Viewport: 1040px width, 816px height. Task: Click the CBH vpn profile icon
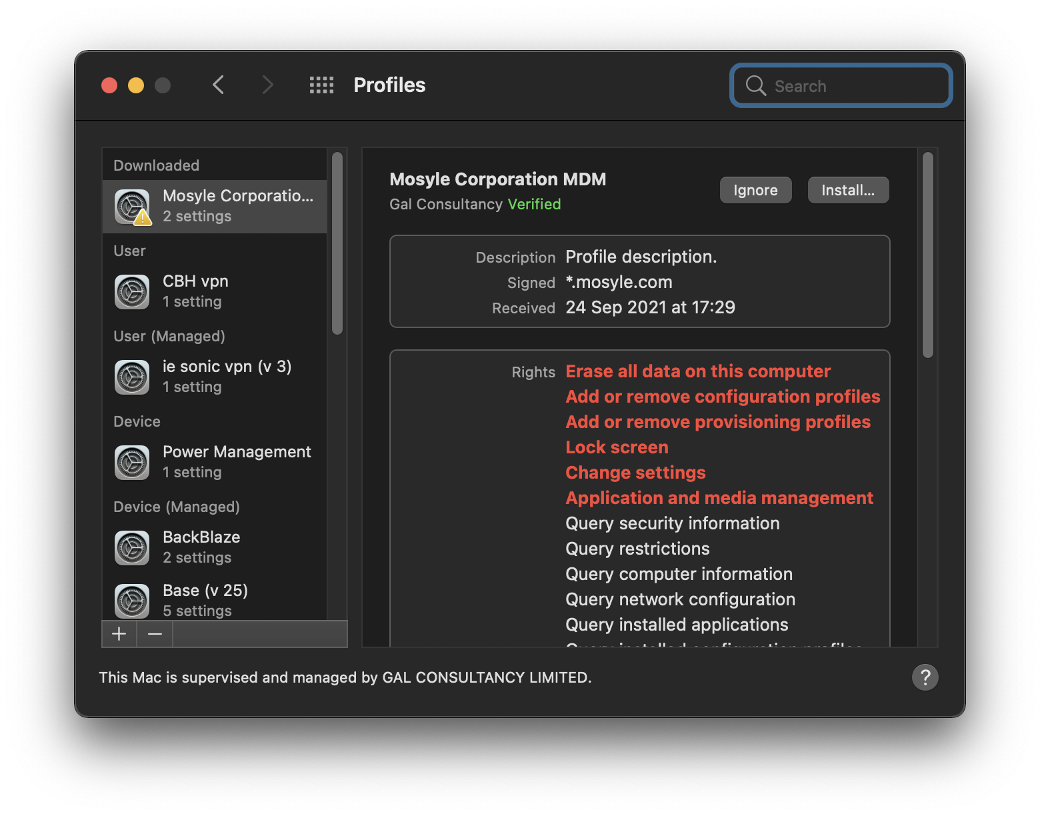132,292
